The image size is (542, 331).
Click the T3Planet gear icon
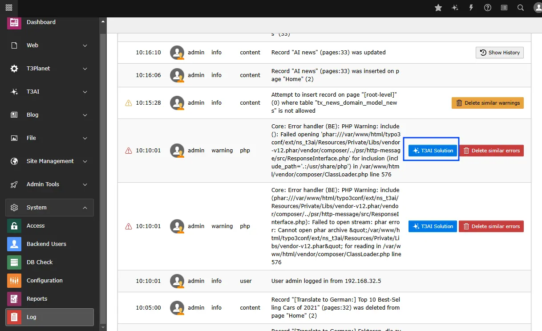(x=14, y=69)
